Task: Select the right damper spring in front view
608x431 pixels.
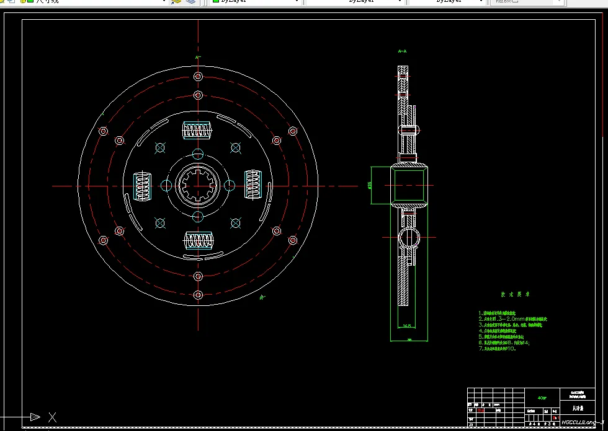Action: (253, 185)
